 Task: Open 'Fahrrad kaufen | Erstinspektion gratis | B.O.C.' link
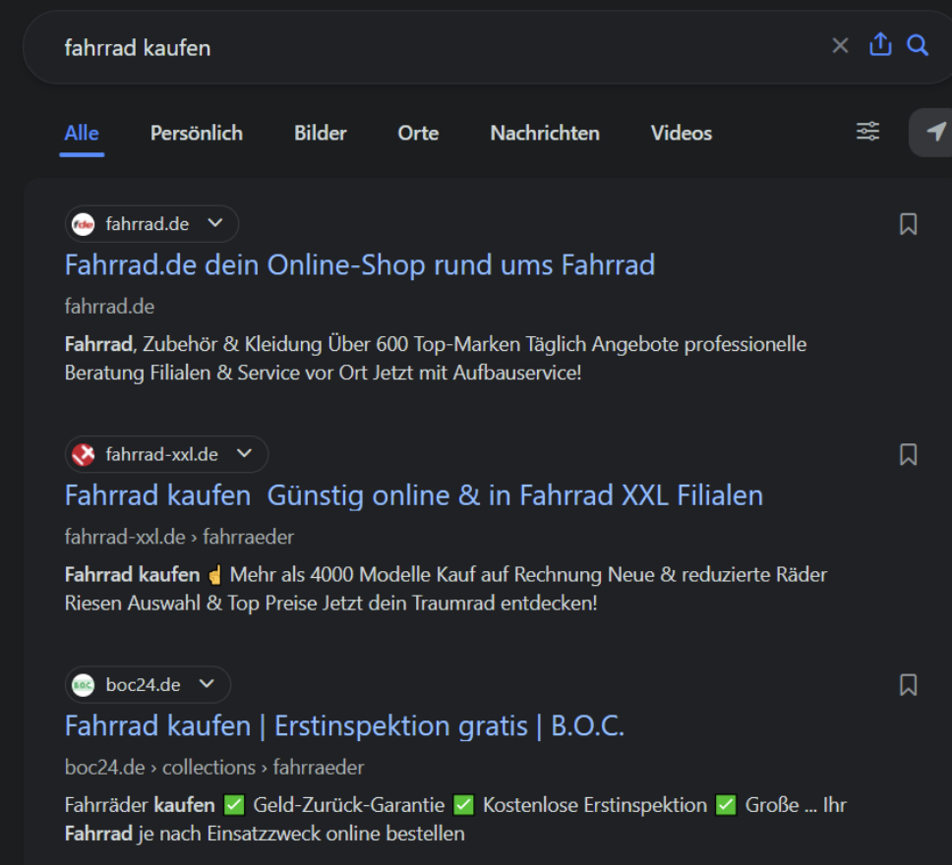[344, 726]
